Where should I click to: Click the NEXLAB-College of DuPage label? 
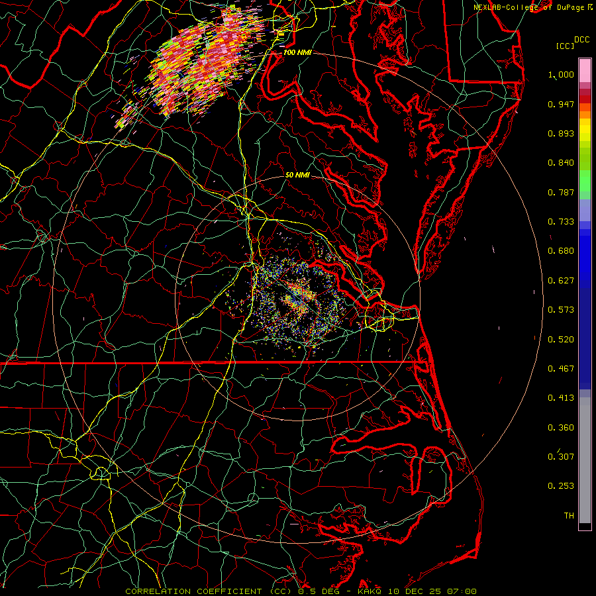point(530,7)
